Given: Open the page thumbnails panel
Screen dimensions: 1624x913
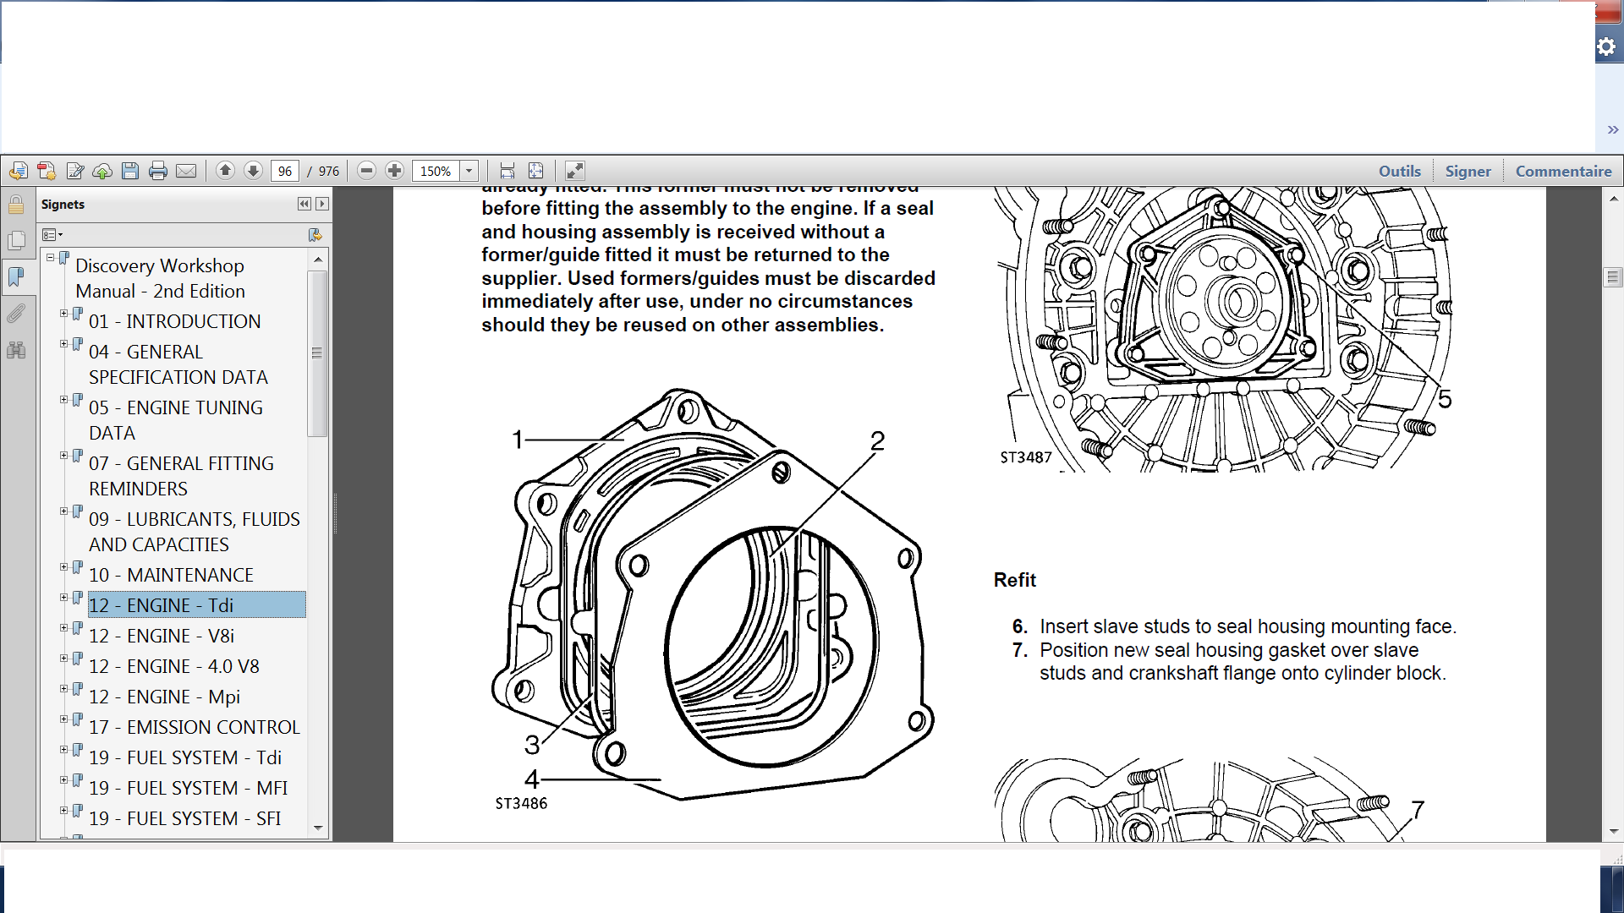Looking at the screenshot, I should point(16,241).
